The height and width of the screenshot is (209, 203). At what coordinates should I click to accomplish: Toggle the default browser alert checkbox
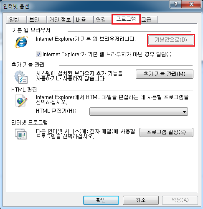click(x=38, y=54)
